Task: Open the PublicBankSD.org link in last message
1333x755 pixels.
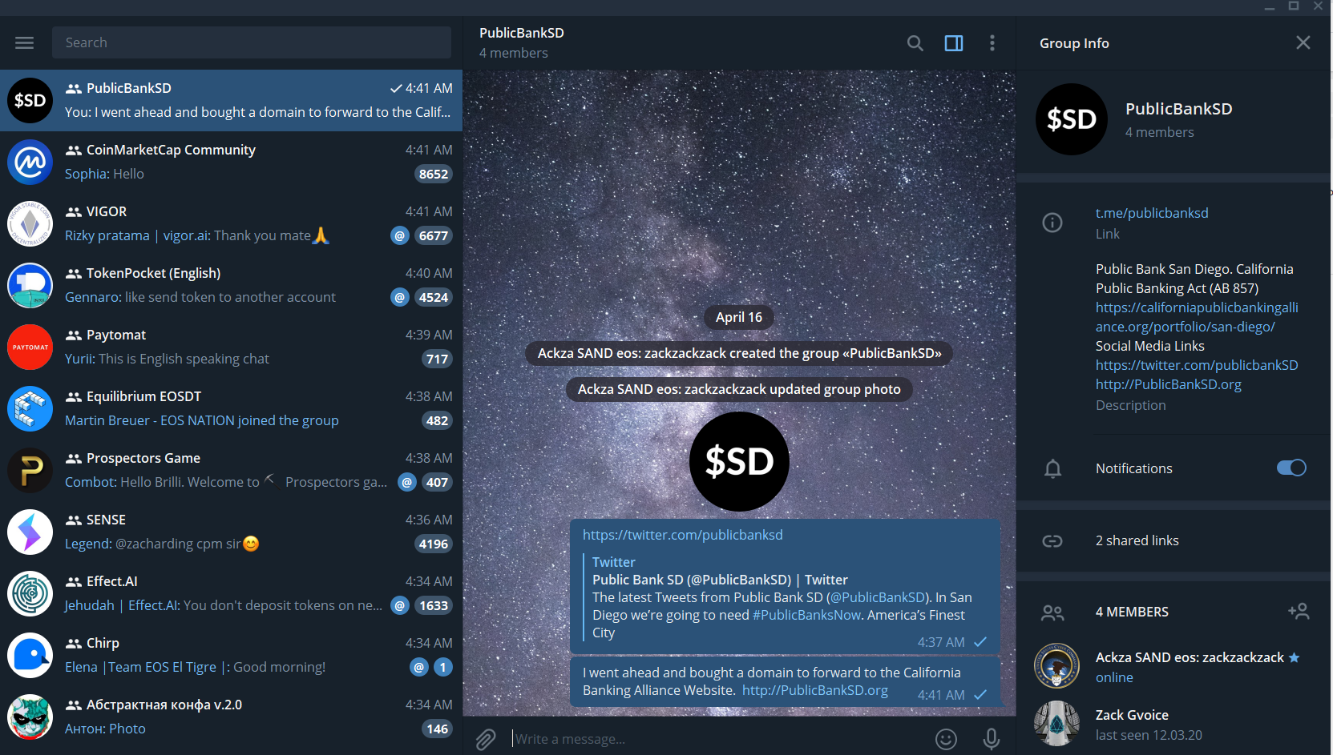Action: click(815, 690)
